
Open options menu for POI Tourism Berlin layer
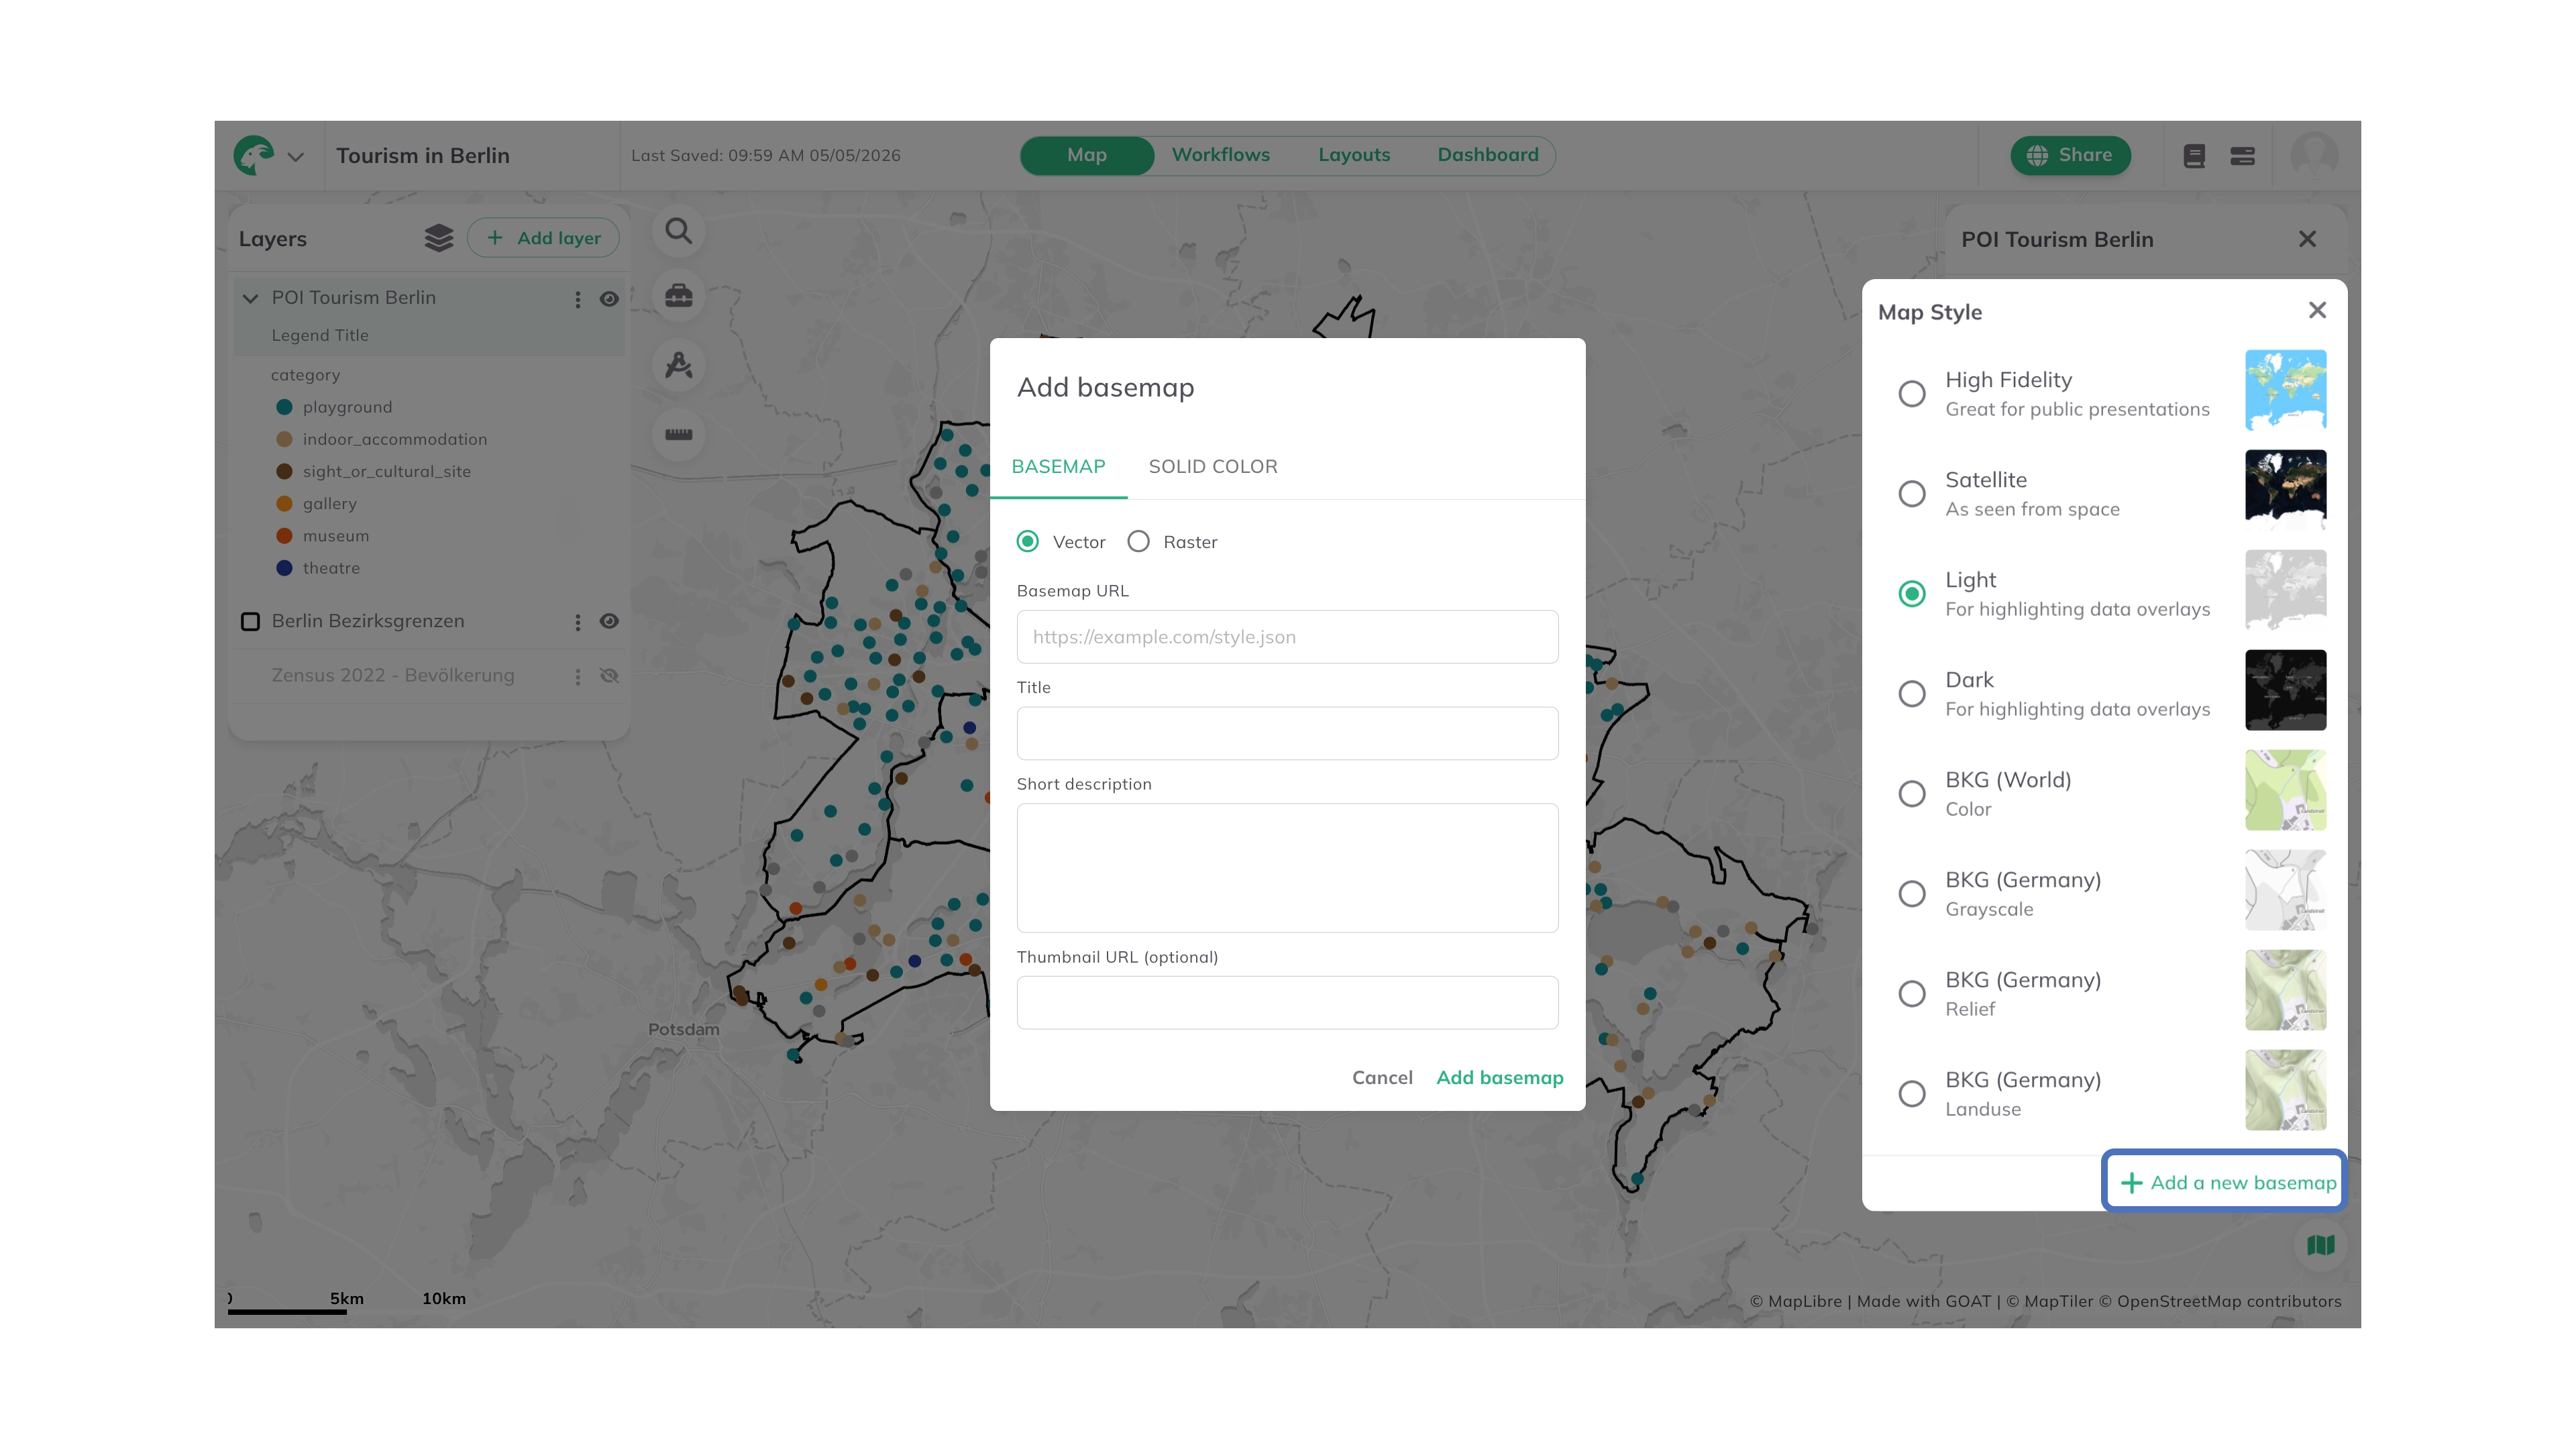click(578, 299)
